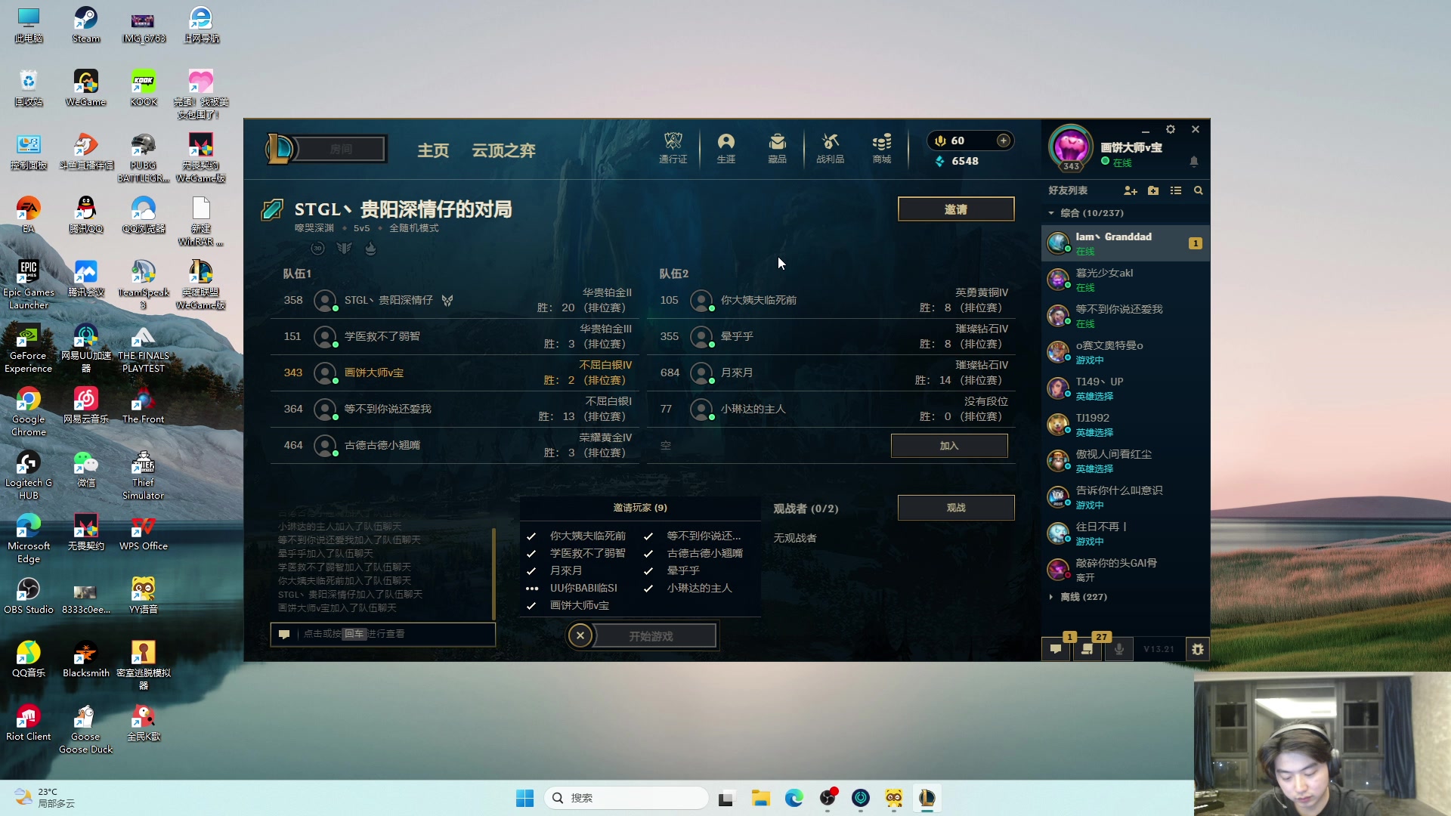1451x816 pixels.
Task: Click 加入 to join Team 2
Action: pyautogui.click(x=949, y=446)
